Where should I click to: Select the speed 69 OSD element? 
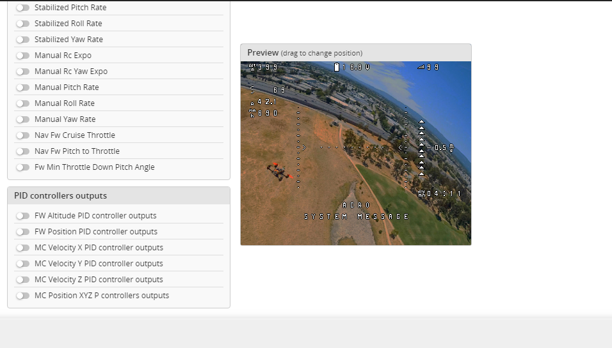click(x=268, y=90)
